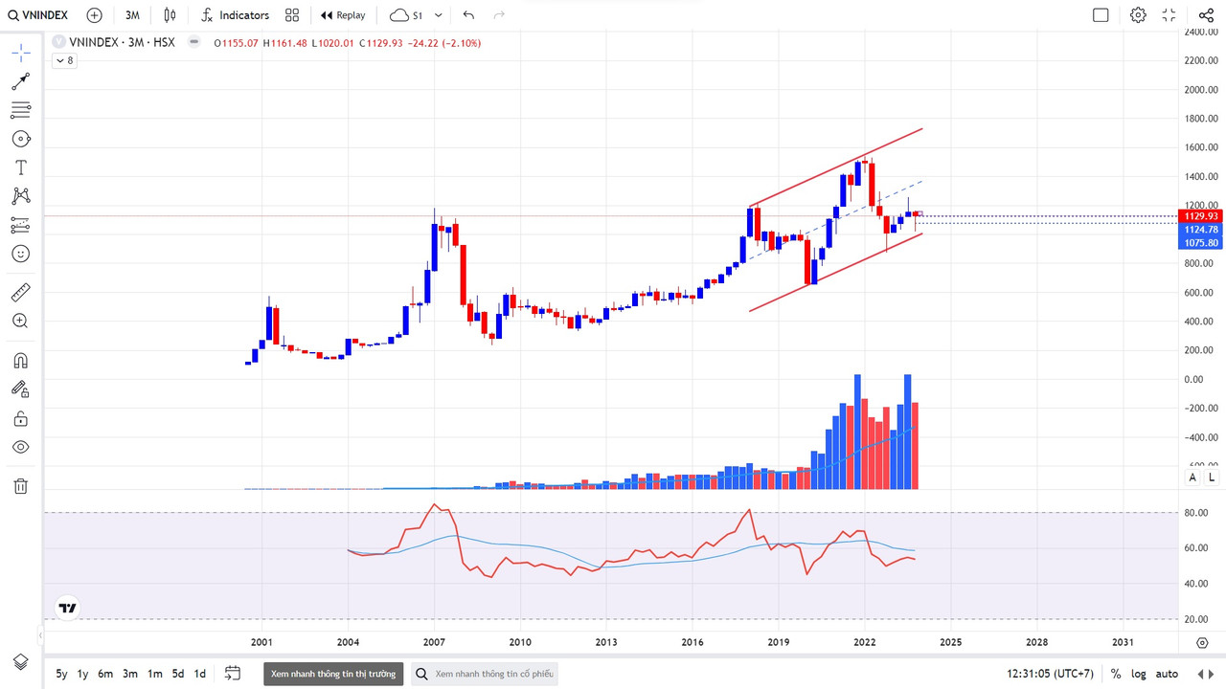Click Xem nhanh thông tin thị trường button

click(x=333, y=674)
